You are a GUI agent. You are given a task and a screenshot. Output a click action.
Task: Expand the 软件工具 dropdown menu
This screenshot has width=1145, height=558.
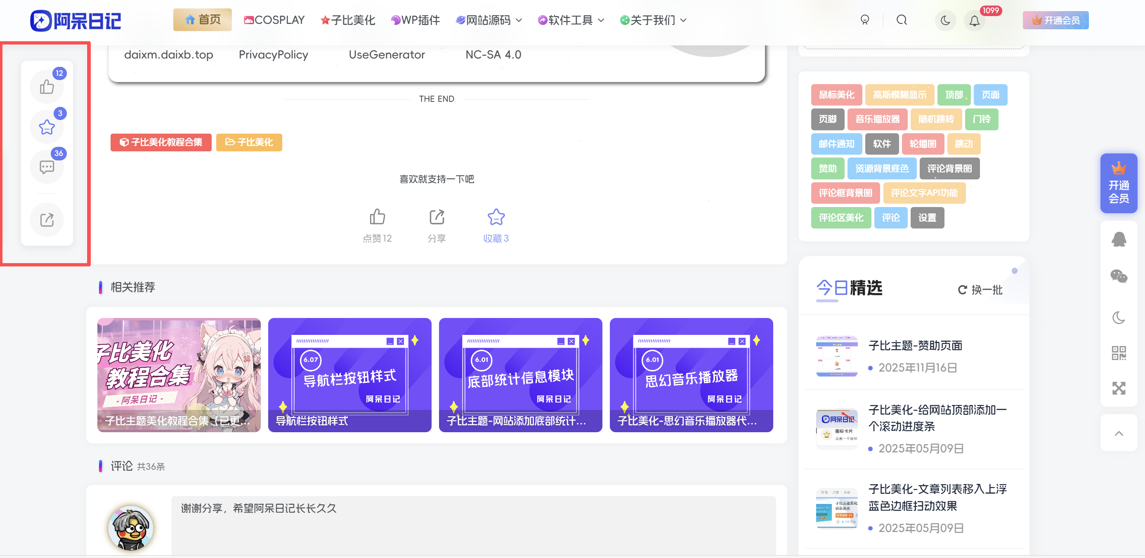(570, 20)
